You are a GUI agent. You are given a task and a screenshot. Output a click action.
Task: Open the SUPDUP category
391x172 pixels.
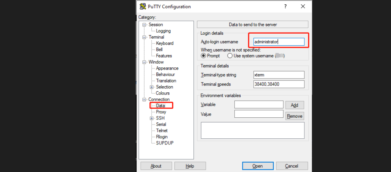coord(165,143)
